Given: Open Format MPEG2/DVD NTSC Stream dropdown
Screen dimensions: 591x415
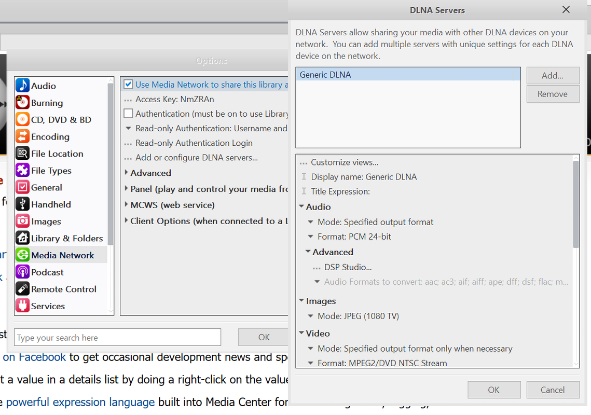Looking at the screenshot, I should pos(311,363).
